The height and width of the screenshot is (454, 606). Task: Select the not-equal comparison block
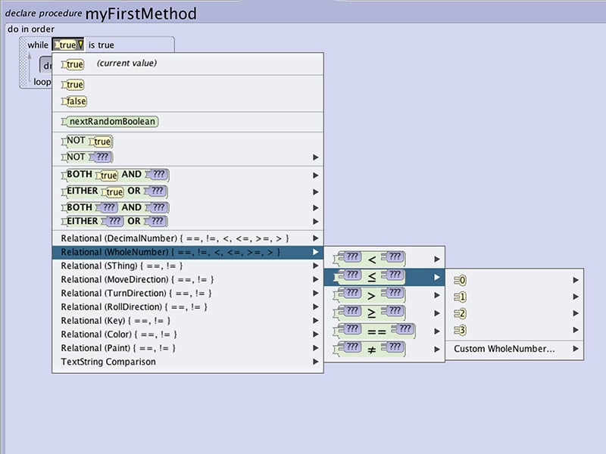pyautogui.click(x=373, y=350)
